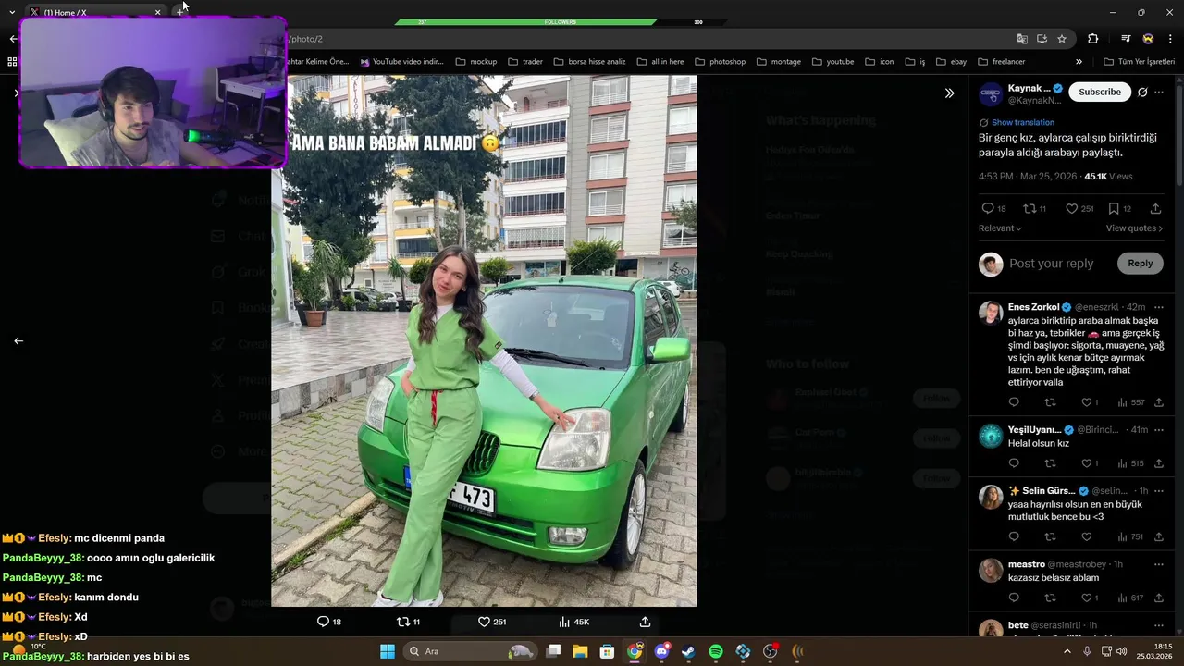Open the trader bookmark folder
This screenshot has height=666, width=1184.
click(x=525, y=62)
